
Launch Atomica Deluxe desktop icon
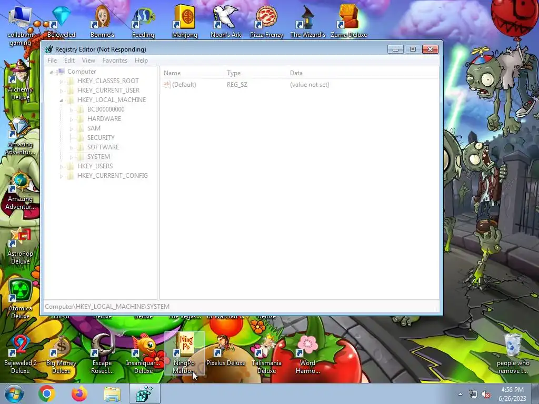[x=20, y=299]
